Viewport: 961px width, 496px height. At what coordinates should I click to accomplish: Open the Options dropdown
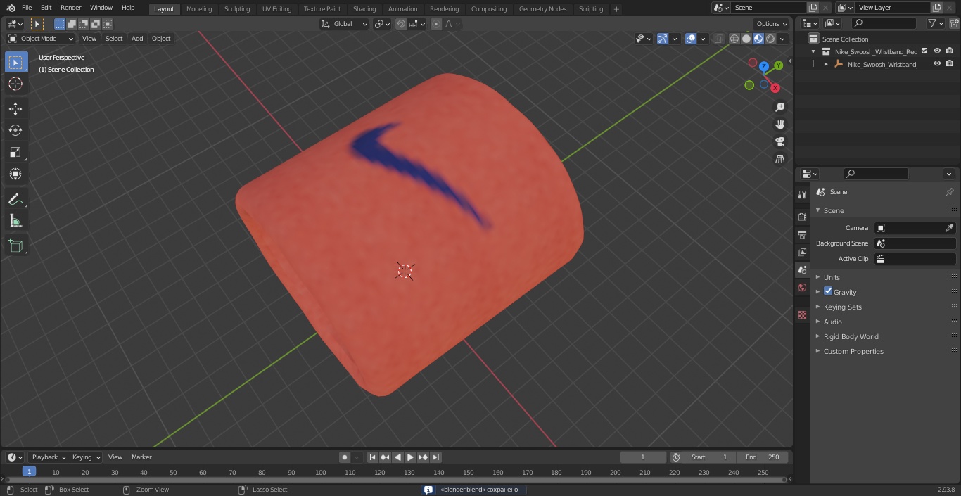pyautogui.click(x=772, y=24)
